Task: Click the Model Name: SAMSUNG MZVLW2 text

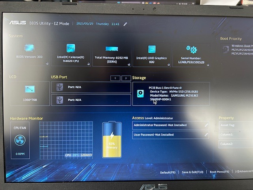Action: coord(174,95)
